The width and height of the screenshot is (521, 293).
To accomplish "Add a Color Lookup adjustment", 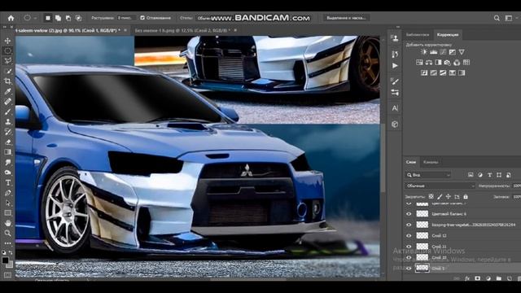I will click(466, 63).
